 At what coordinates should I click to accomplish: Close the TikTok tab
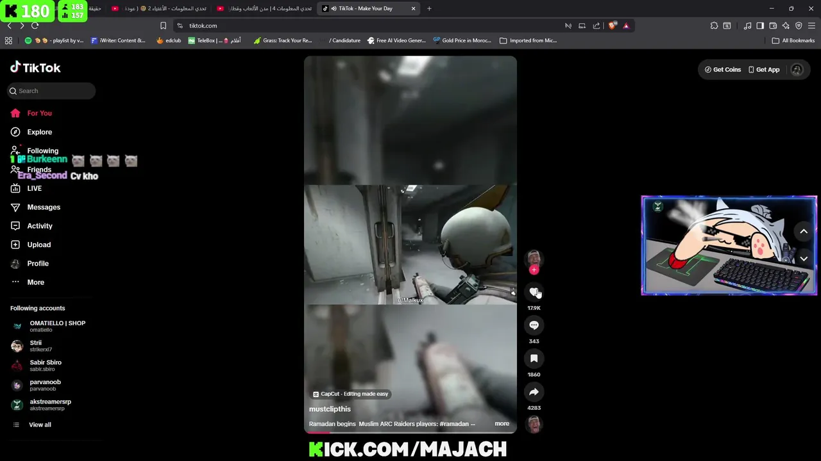(x=413, y=8)
